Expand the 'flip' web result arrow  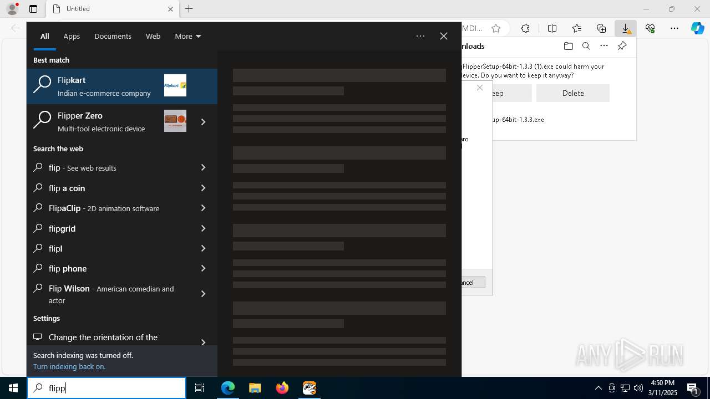(204, 167)
